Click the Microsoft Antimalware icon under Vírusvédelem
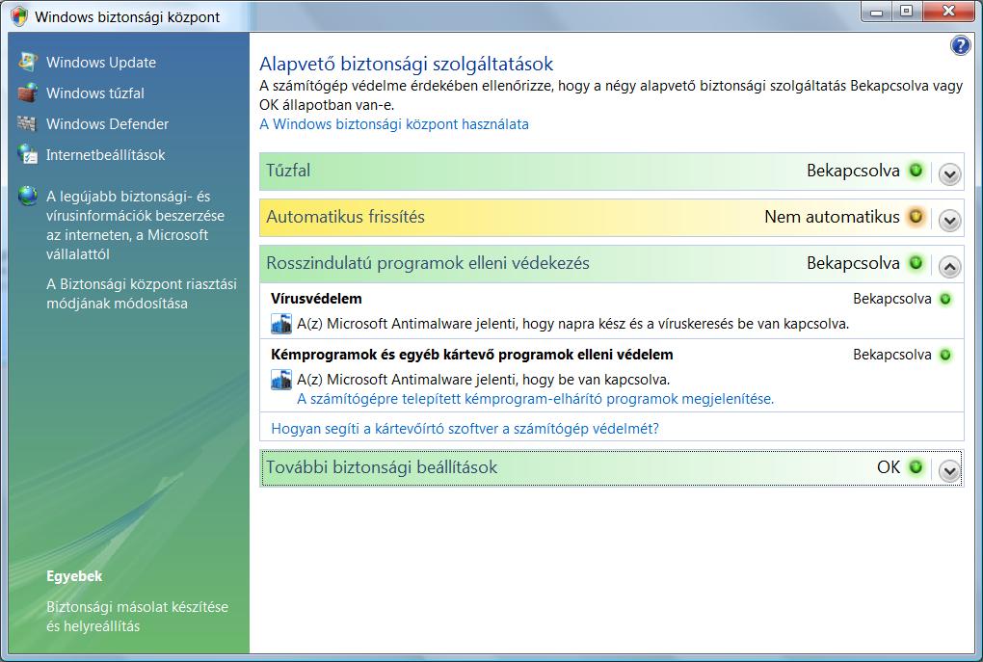The height and width of the screenshot is (662, 983). (x=281, y=324)
